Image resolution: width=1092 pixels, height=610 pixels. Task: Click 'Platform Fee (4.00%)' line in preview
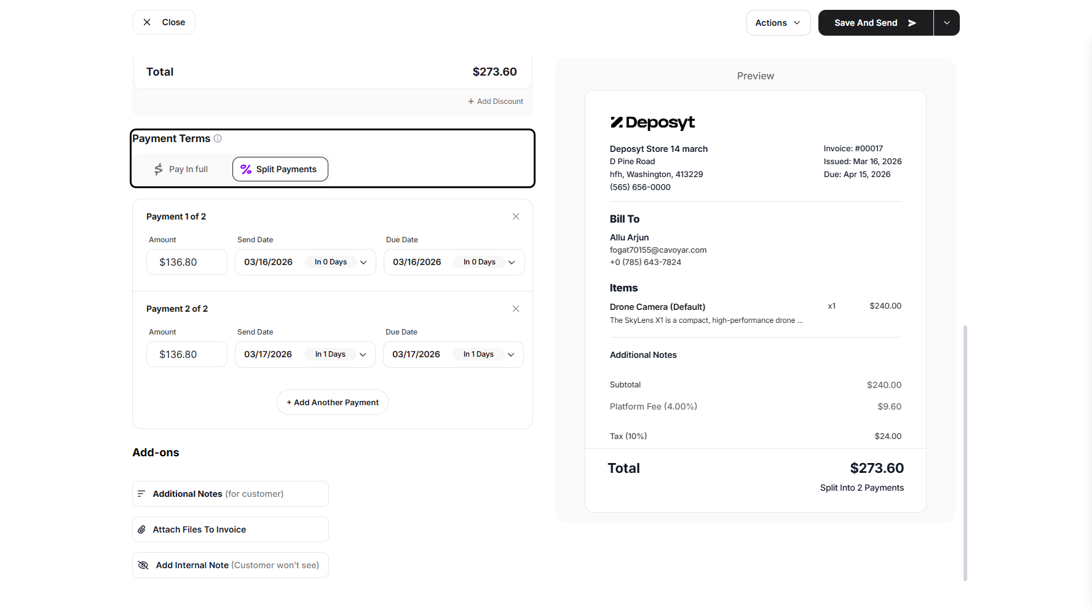pyautogui.click(x=654, y=406)
